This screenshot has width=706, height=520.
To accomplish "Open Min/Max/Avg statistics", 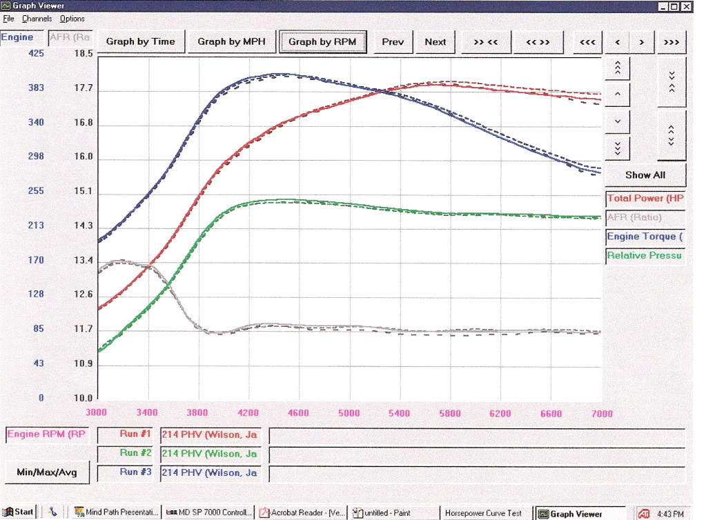I will (x=47, y=472).
